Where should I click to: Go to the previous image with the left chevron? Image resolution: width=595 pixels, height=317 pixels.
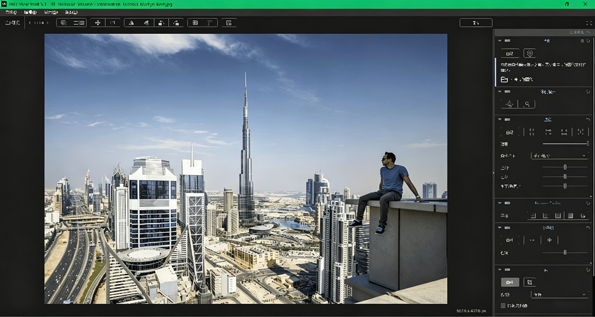30,23
